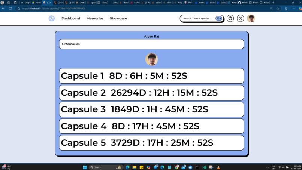Open Google Chrome from taskbar

[176, 167]
